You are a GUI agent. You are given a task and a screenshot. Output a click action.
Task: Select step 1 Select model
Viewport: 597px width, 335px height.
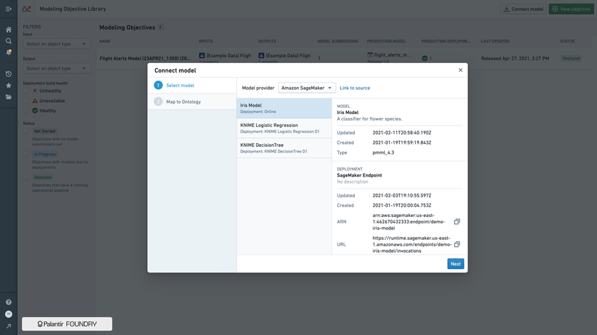pos(192,86)
